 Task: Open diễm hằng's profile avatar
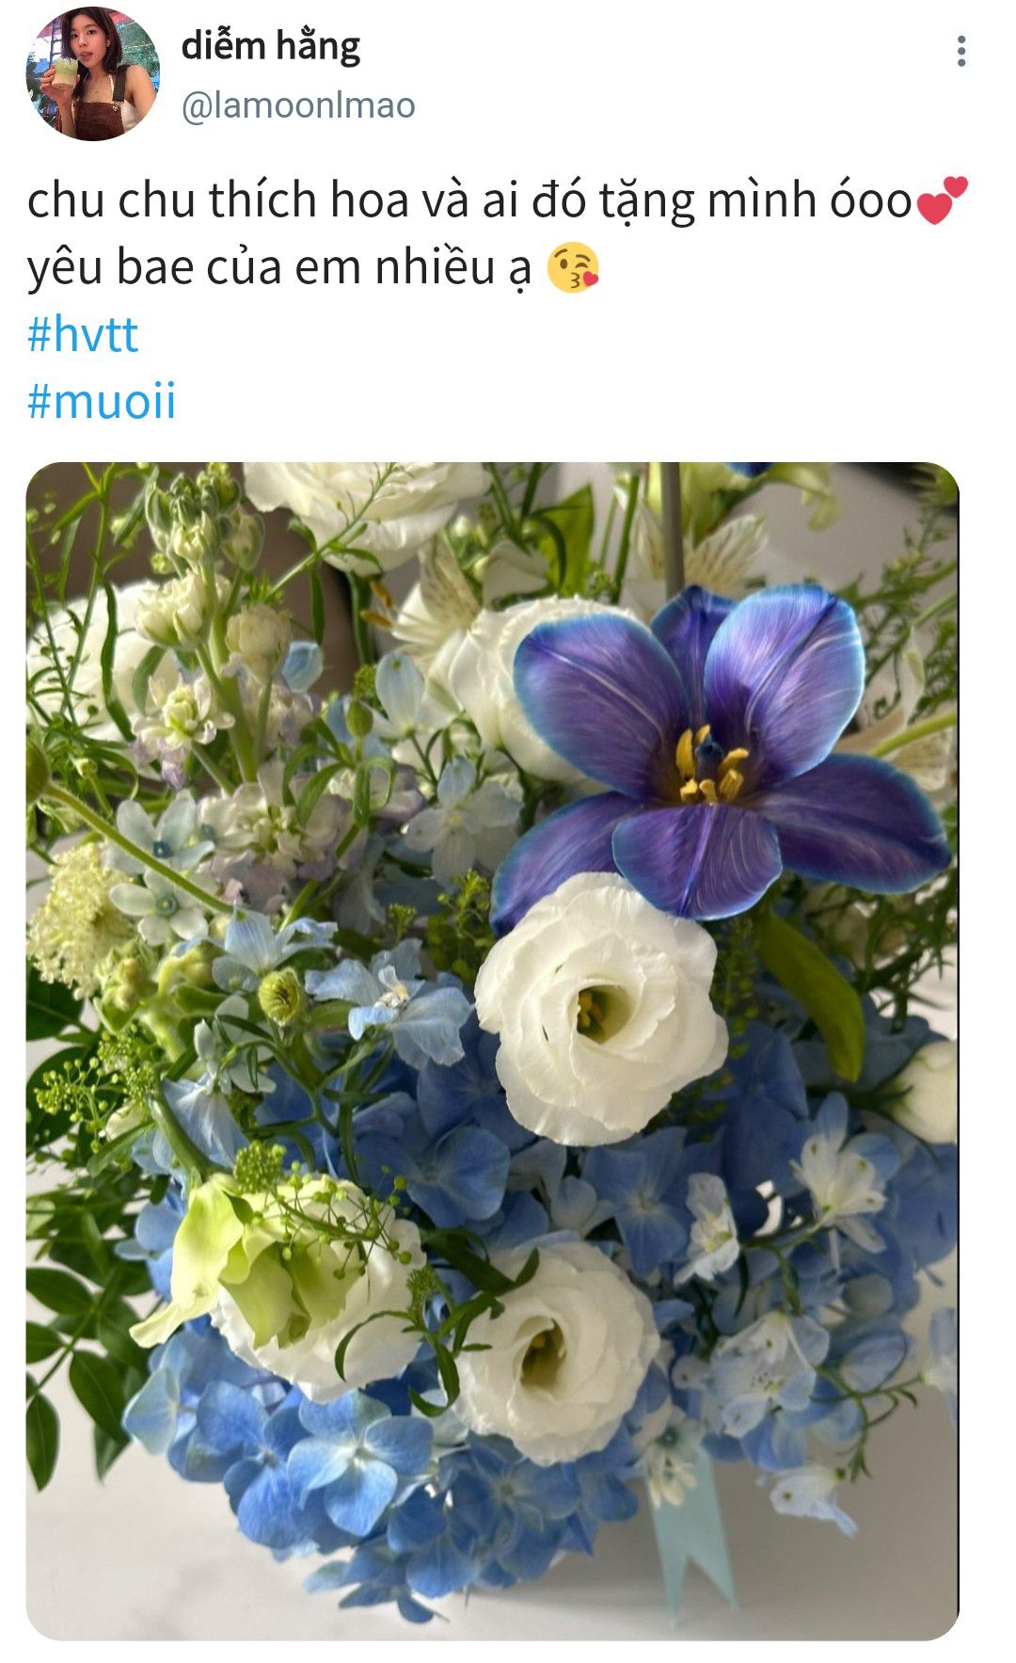(x=92, y=73)
